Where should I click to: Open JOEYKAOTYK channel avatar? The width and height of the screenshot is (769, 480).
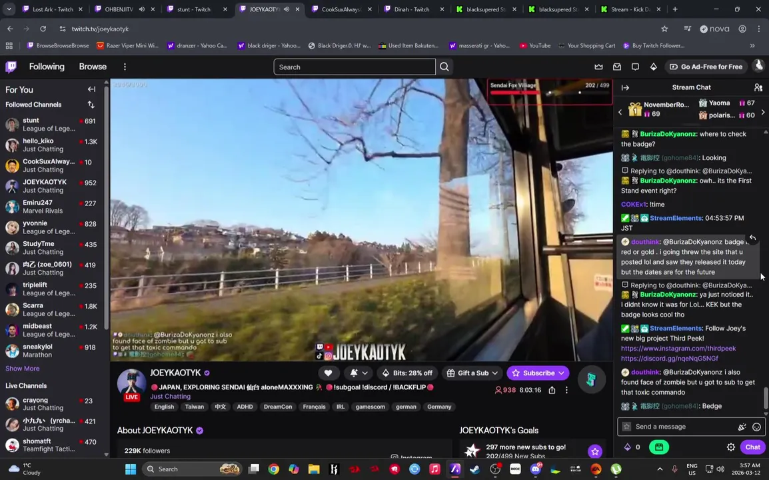click(x=131, y=385)
